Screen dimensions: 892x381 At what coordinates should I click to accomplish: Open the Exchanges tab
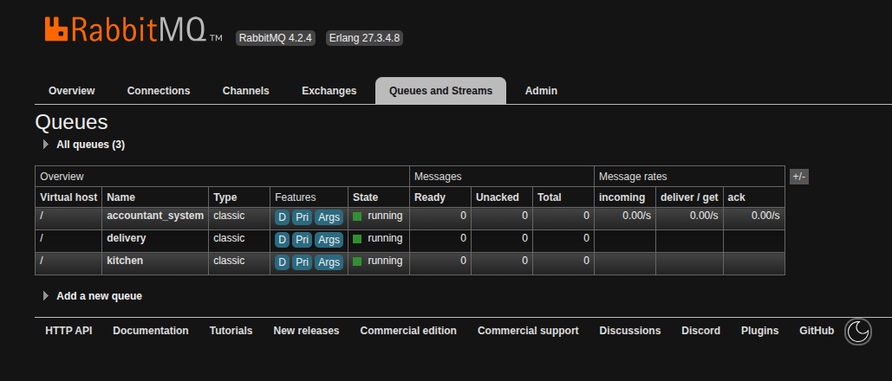(329, 91)
